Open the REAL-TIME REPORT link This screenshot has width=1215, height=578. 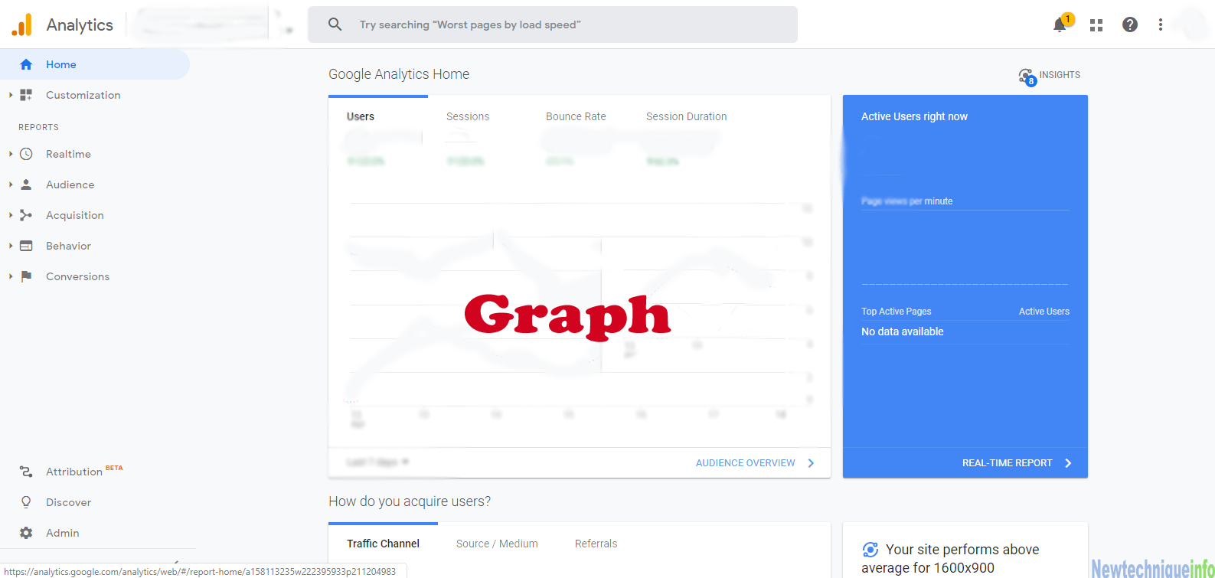tap(1008, 463)
